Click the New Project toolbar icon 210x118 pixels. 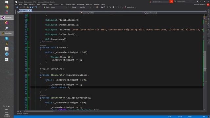click(x=24, y=7)
